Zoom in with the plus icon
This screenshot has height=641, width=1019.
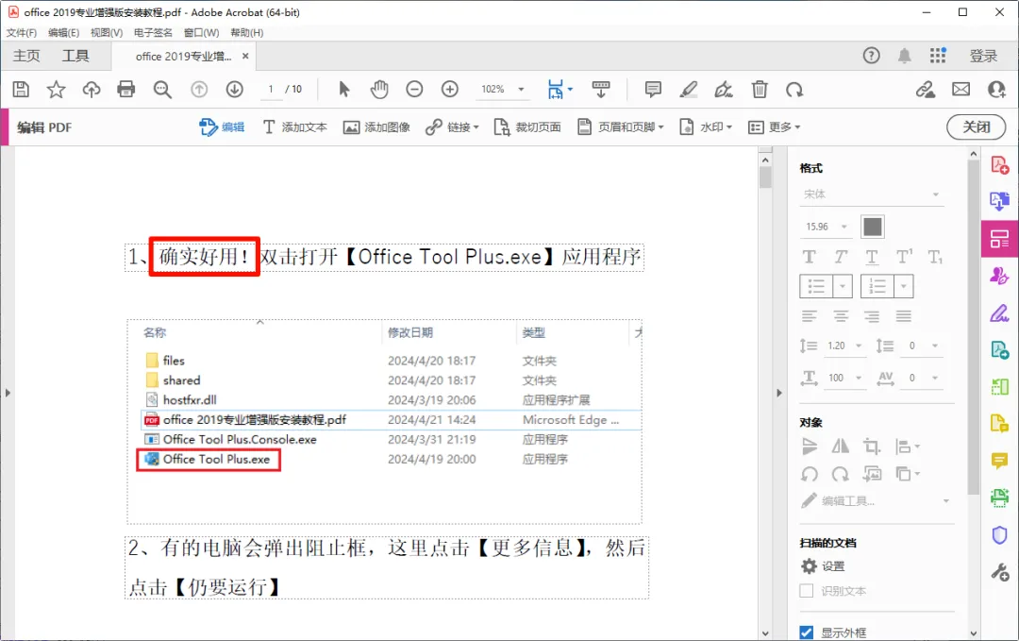tap(450, 89)
